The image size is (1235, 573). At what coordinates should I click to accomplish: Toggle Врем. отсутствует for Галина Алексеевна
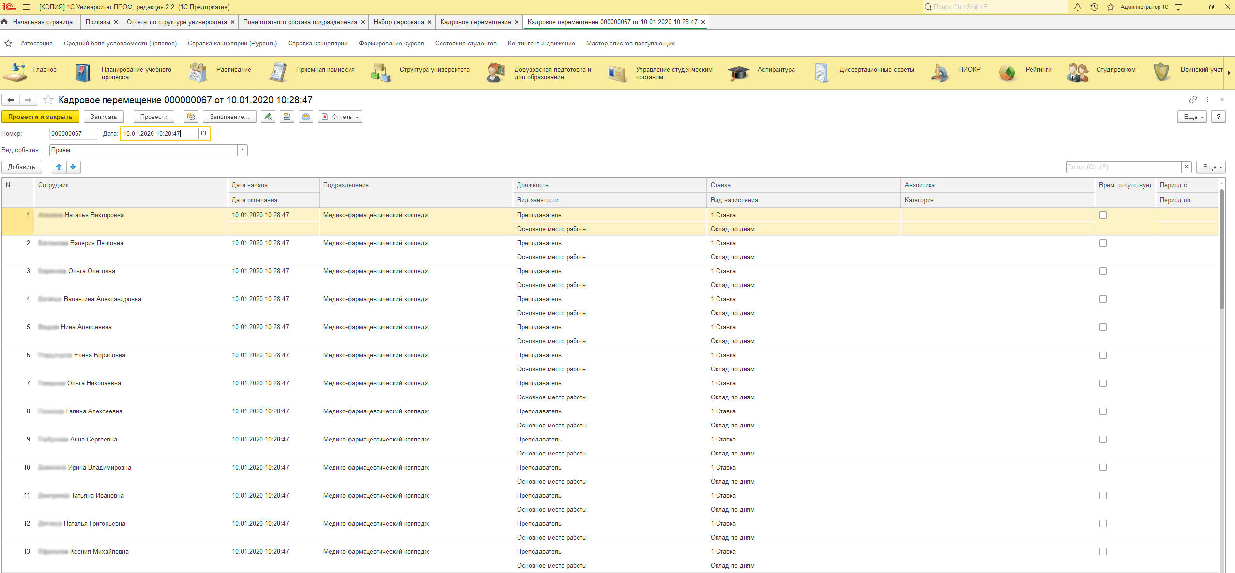click(x=1103, y=411)
